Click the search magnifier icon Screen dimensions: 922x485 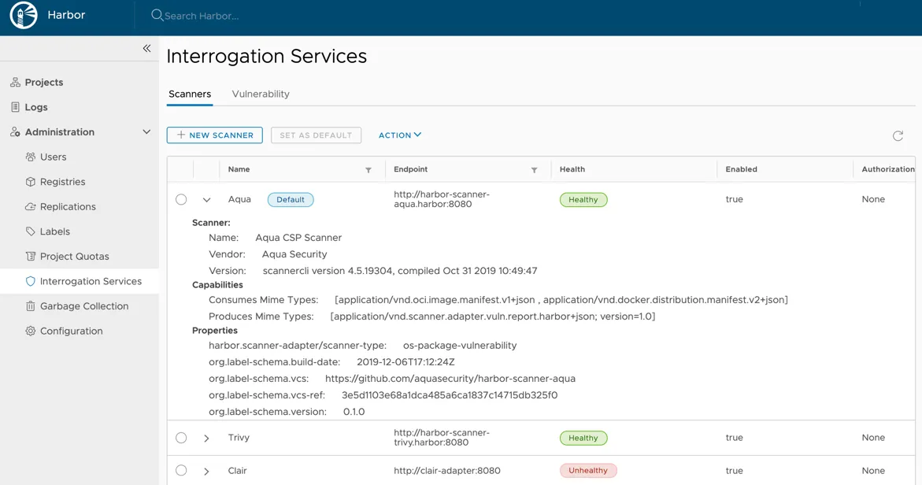157,15
